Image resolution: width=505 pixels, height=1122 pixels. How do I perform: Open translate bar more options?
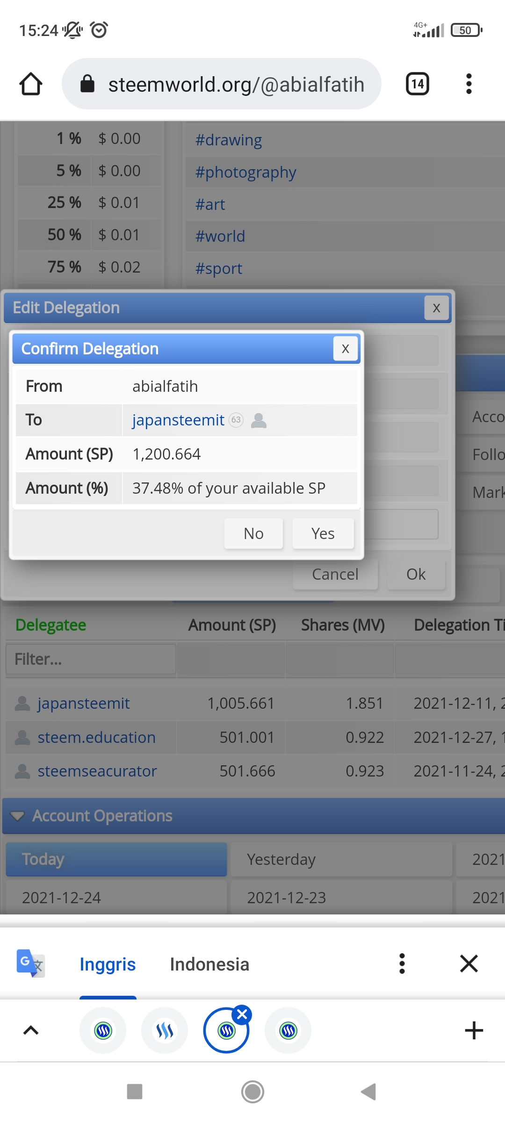(x=402, y=964)
